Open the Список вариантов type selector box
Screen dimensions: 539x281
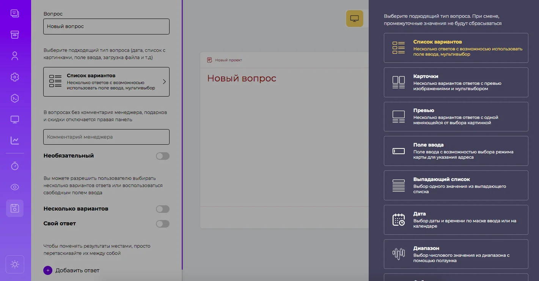106,82
